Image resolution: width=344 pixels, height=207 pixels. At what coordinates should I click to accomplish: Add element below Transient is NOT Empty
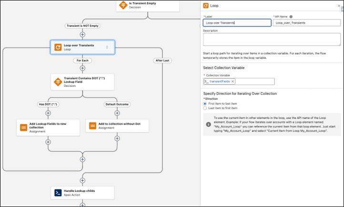[82, 34]
